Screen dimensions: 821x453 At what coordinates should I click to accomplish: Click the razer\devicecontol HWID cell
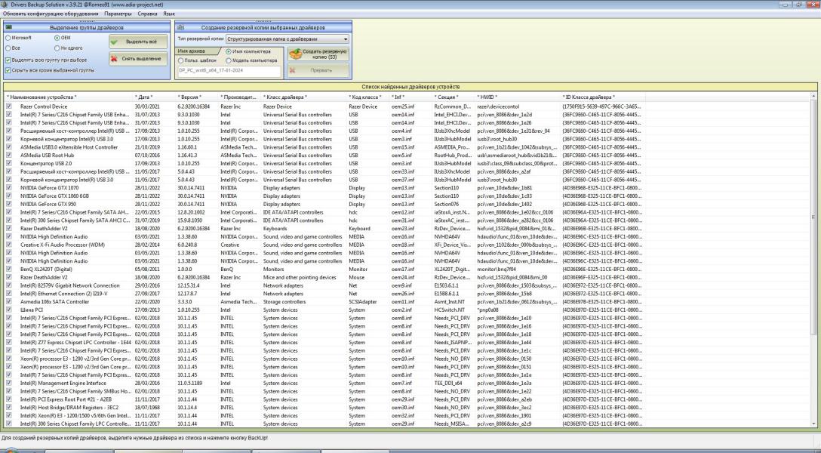(x=498, y=107)
